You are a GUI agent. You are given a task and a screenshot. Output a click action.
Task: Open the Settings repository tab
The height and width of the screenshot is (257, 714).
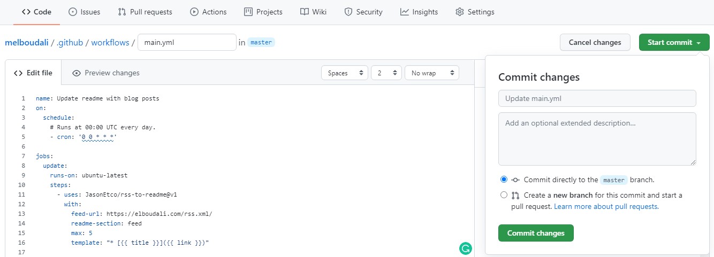(x=475, y=12)
